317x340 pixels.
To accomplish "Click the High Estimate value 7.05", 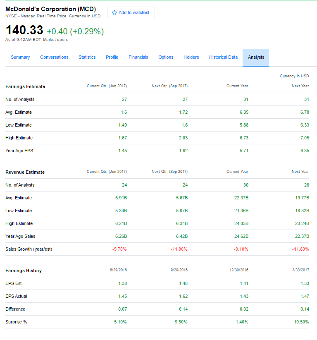I will [x=305, y=138].
